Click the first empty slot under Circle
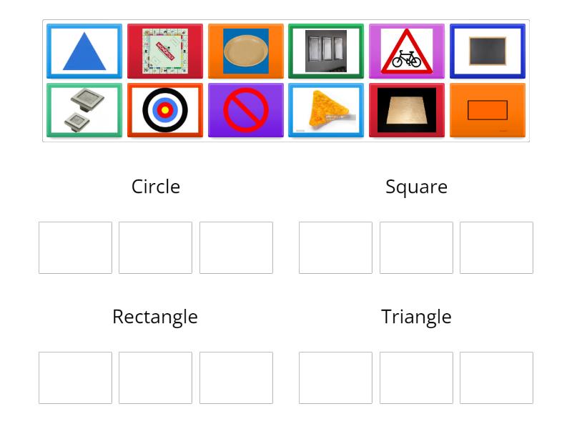Image resolution: width=572 pixels, height=429 pixels. [x=75, y=247]
